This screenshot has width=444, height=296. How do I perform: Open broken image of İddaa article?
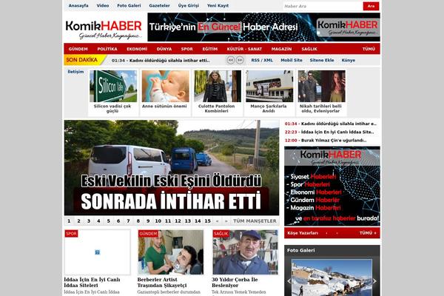pos(98,252)
